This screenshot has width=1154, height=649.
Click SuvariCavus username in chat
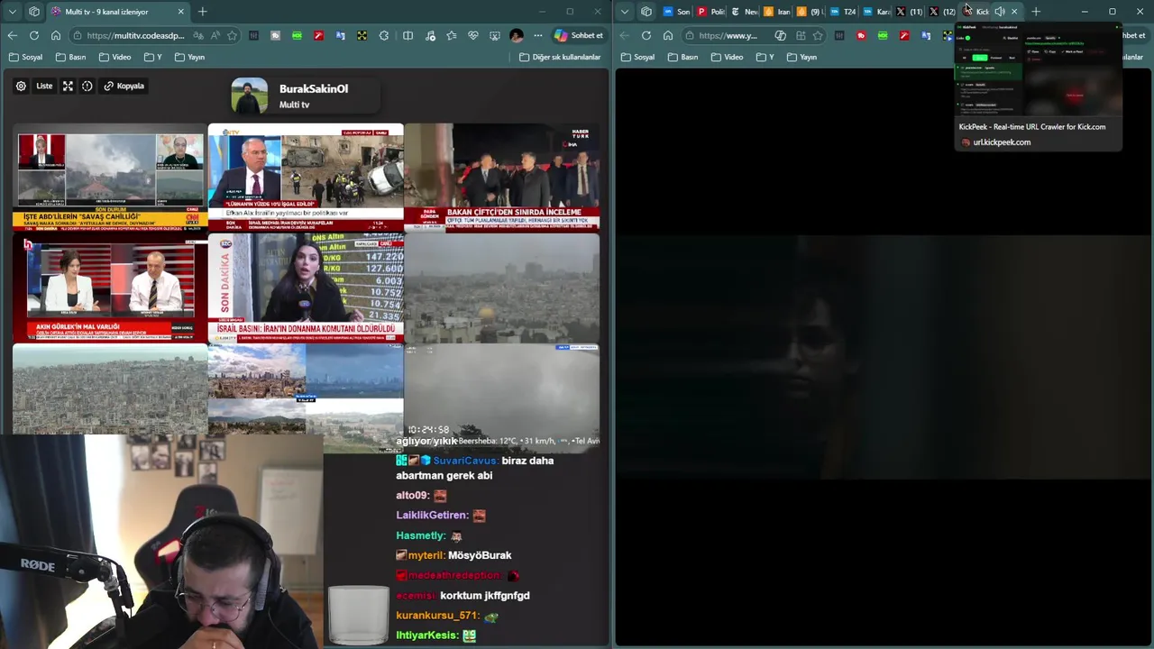[465, 461]
